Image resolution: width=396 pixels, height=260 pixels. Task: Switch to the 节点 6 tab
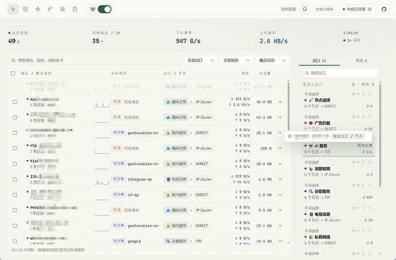361,61
